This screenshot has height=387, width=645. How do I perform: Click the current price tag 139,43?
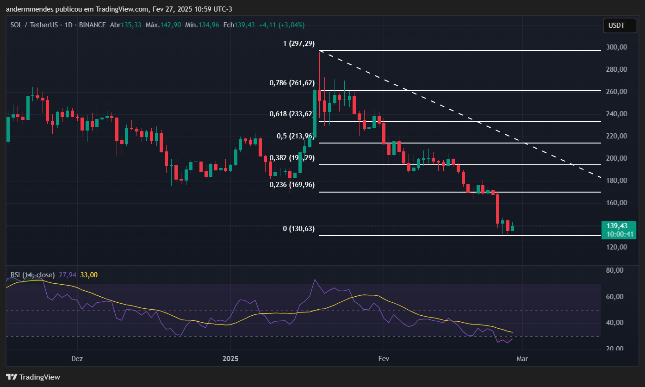point(620,230)
